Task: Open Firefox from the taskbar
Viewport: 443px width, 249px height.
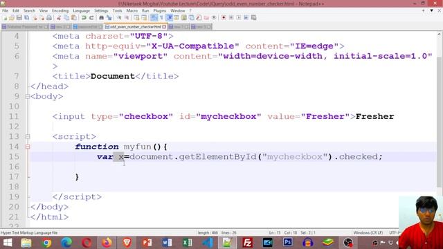Action: 107,243
